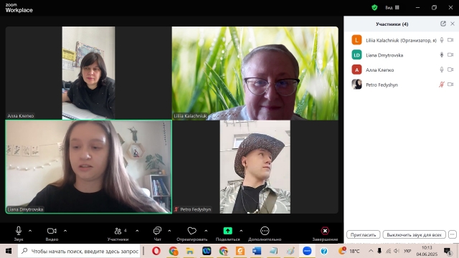459x258 pixels.
Task: Select Liana Dmytrovska in participants list
Action: pos(402,55)
